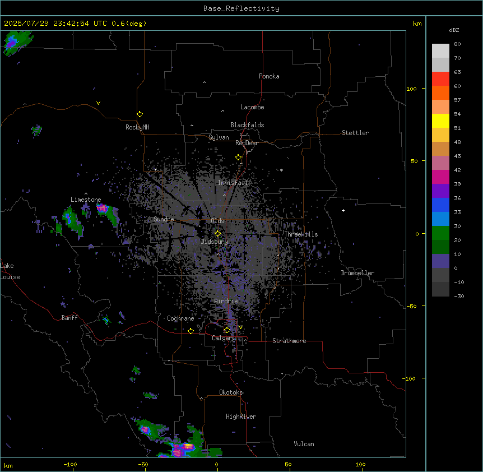Viewport: 483px width, 472px height.
Task: Select the asterisk marker east of Innisfail
Action: (281, 170)
